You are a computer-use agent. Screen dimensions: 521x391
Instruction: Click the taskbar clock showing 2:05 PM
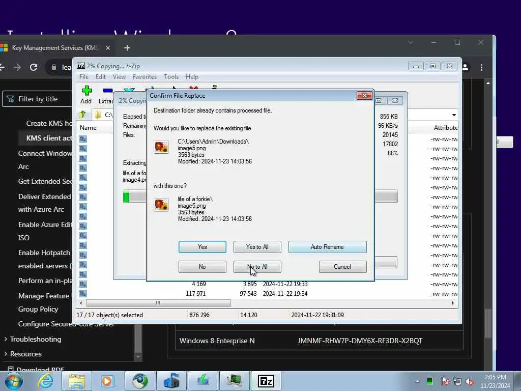(x=495, y=381)
